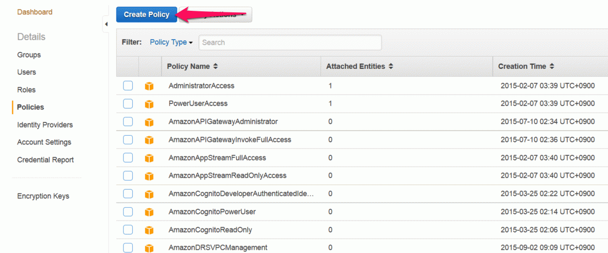Image resolution: width=608 pixels, height=253 pixels.
Task: Check the AmazonAppStreamFullAccess checkbox
Action: [128, 158]
